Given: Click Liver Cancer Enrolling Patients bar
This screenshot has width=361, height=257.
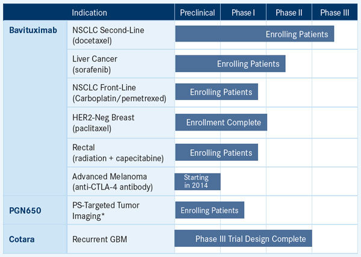Looking at the screenshot, I should point(230,64).
